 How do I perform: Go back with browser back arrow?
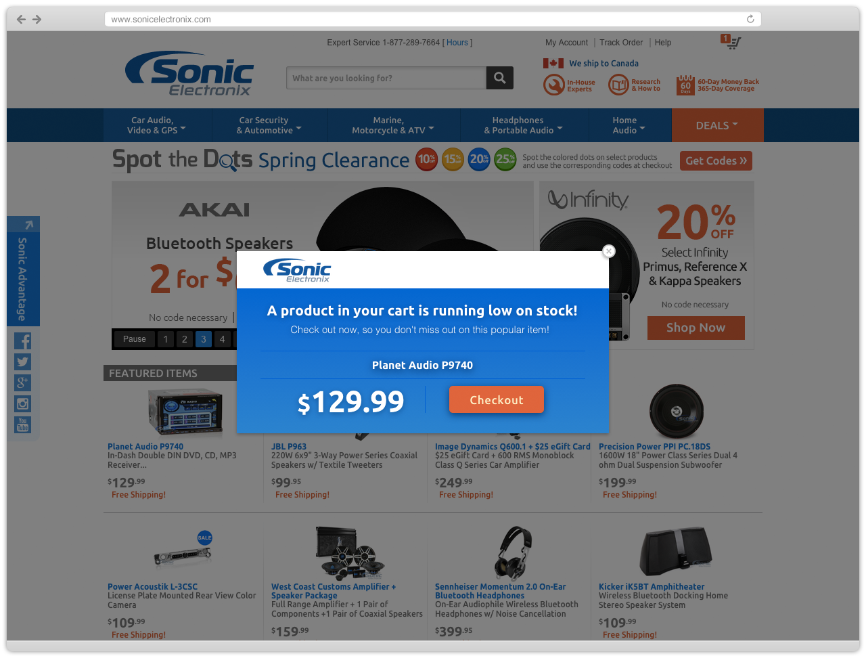[21, 19]
